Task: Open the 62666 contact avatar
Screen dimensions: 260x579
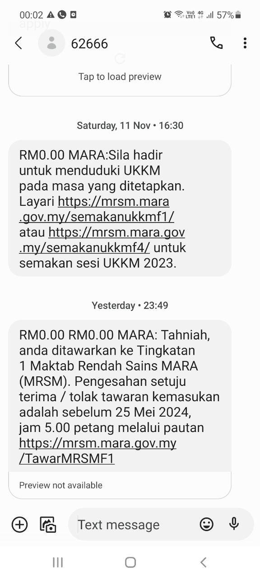Action: tap(51, 43)
